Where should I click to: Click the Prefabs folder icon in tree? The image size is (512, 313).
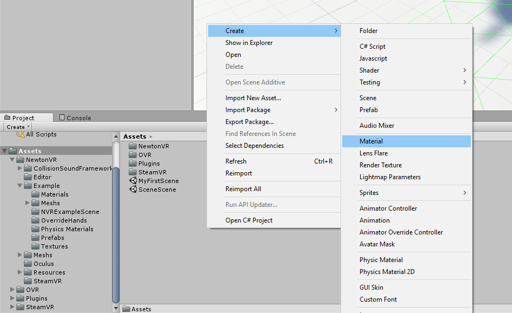35,237
